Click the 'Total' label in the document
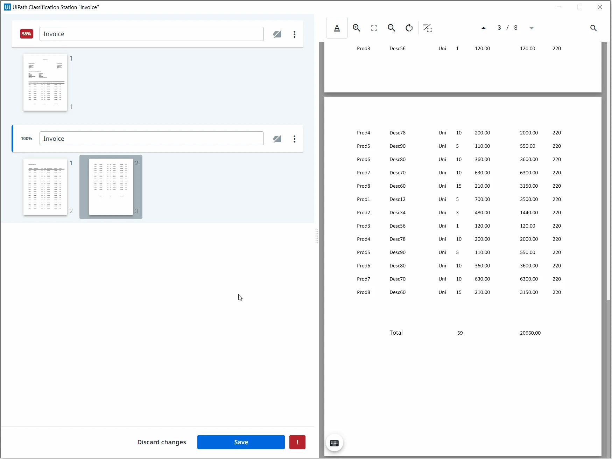 (x=396, y=333)
